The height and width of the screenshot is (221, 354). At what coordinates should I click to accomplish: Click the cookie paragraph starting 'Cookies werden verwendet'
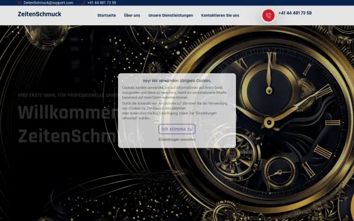tap(174, 93)
